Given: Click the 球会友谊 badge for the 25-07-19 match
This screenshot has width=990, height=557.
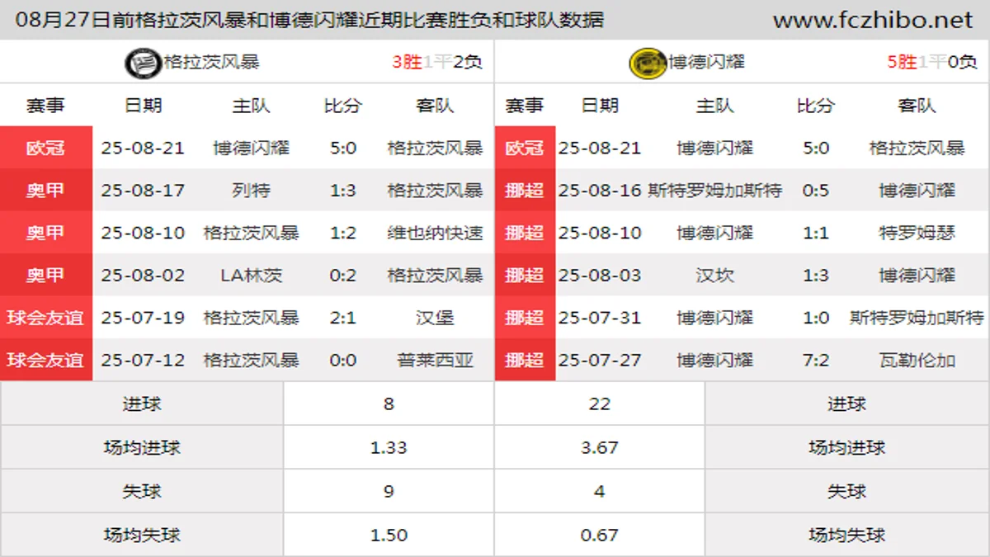Looking at the screenshot, I should pyautogui.click(x=46, y=317).
